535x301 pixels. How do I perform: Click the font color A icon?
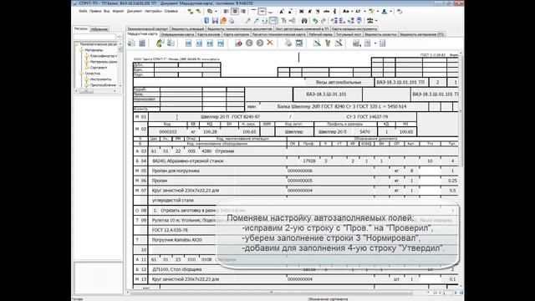pyautogui.click(x=385, y=11)
